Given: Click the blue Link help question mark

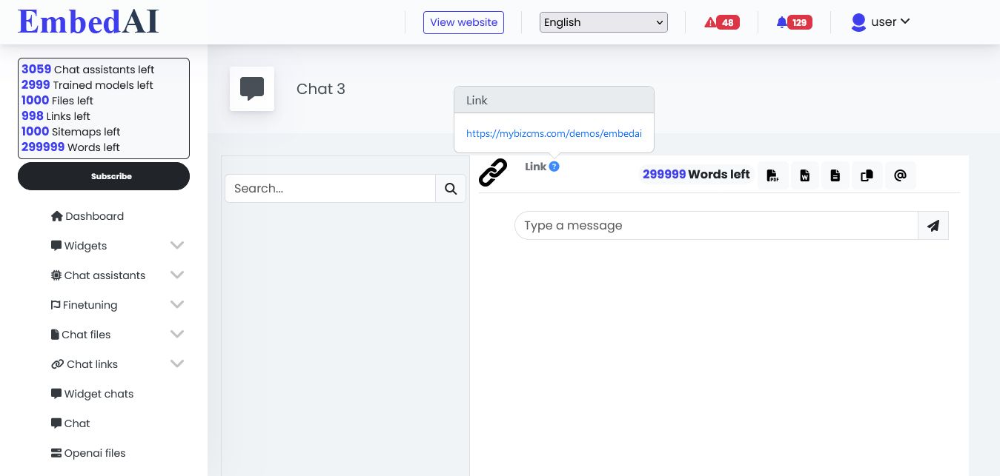Looking at the screenshot, I should click(x=554, y=167).
